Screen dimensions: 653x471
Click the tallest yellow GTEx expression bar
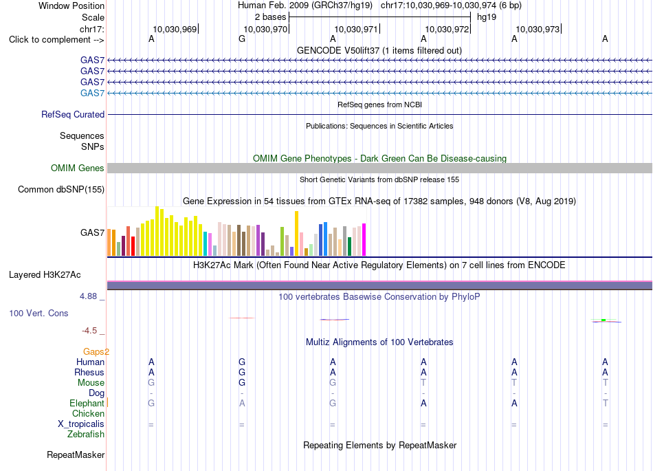(x=157, y=231)
